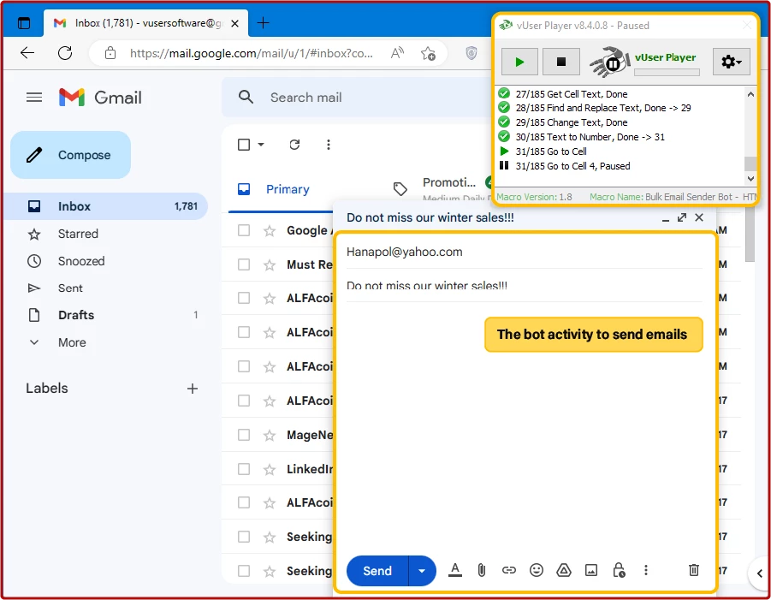The image size is (771, 600).
Task: Toggle confidential mode lock icon
Action: tap(619, 570)
